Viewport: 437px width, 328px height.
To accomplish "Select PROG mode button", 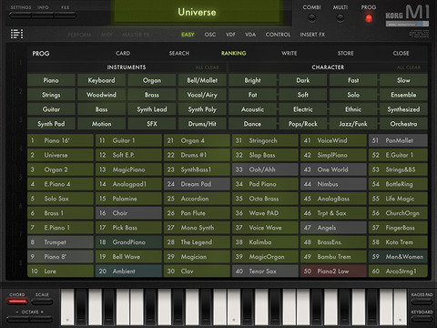I will pyautogui.click(x=369, y=18).
